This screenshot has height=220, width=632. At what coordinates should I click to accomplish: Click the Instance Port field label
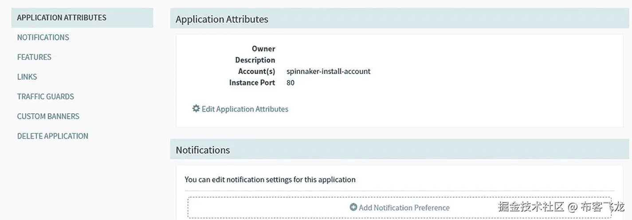[x=252, y=83]
